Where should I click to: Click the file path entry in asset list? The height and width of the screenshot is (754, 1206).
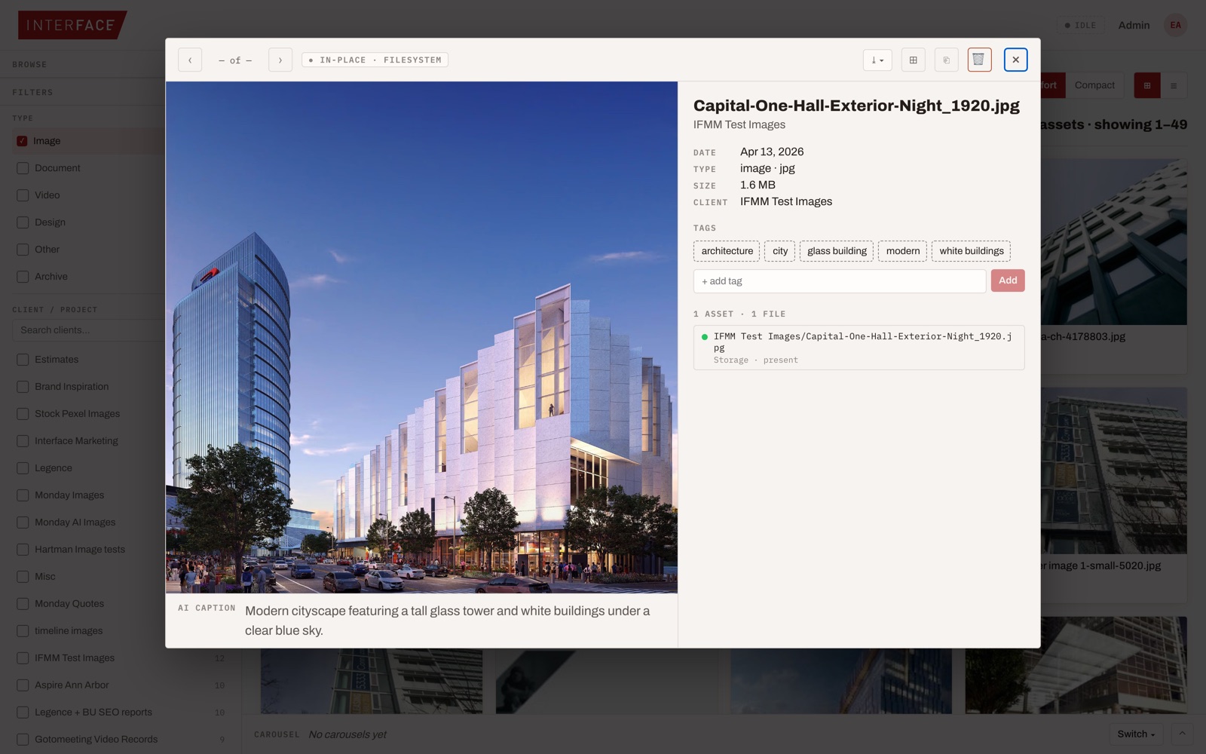coord(859,348)
